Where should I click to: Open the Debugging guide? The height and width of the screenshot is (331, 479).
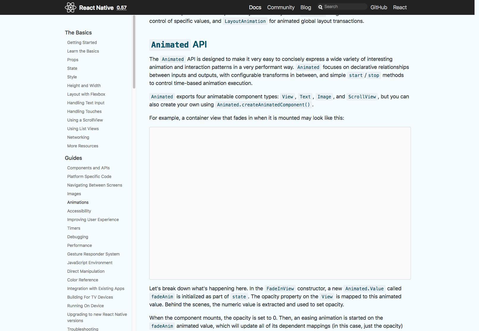(x=78, y=237)
